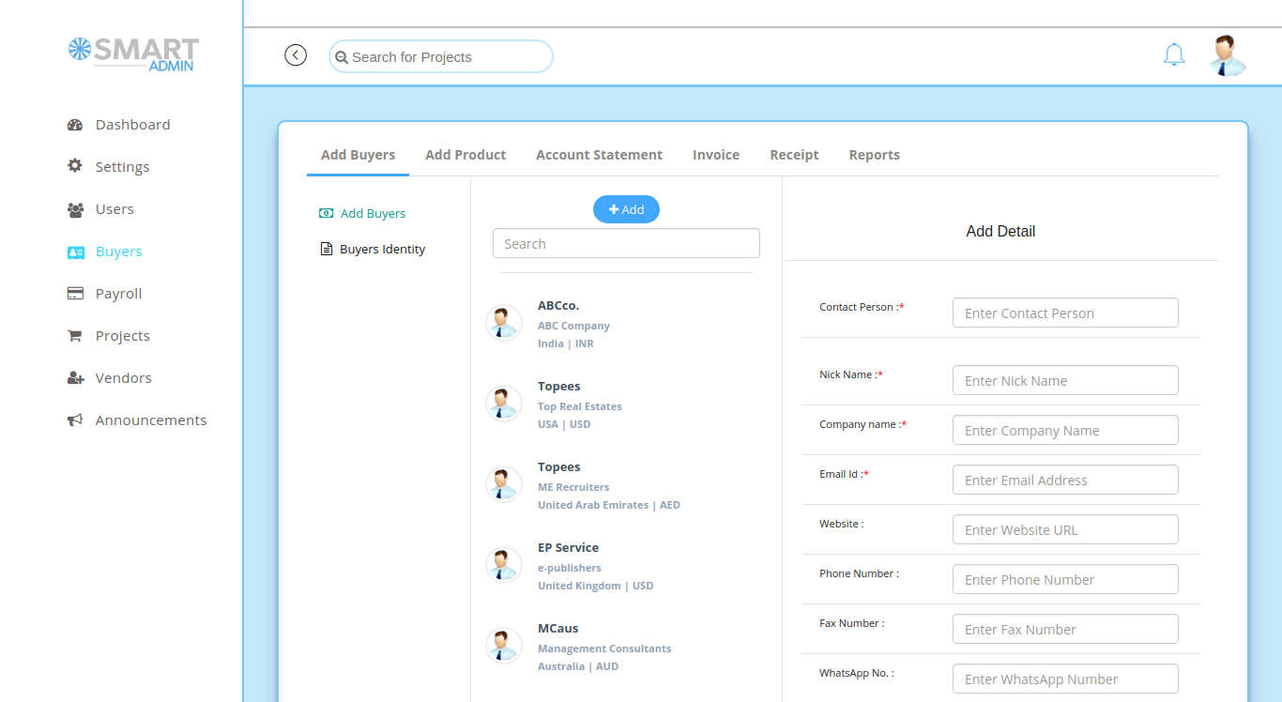Click the blue +Add button

626,208
